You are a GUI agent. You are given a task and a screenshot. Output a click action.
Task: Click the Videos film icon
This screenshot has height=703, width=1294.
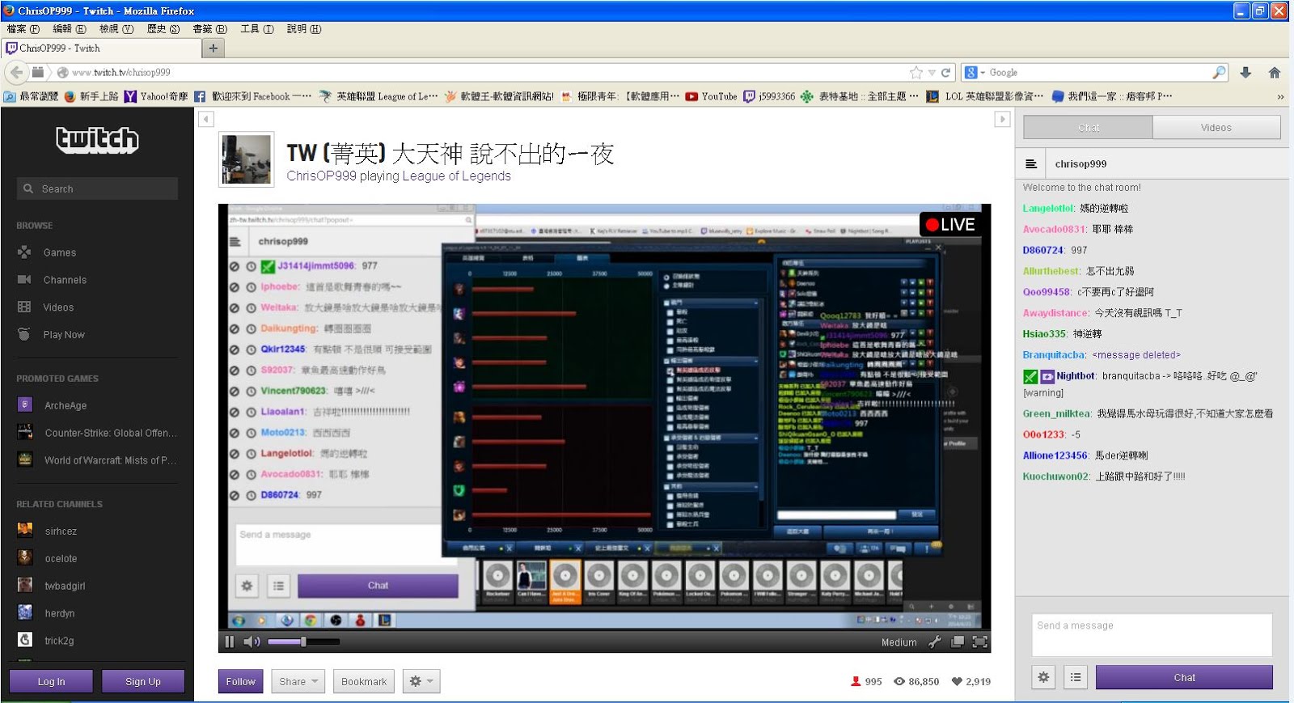click(24, 307)
